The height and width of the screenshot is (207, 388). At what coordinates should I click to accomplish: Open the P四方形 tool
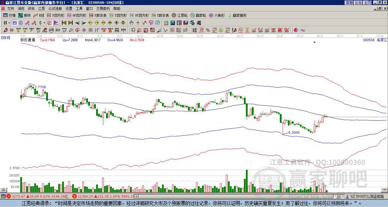coord(56,15)
